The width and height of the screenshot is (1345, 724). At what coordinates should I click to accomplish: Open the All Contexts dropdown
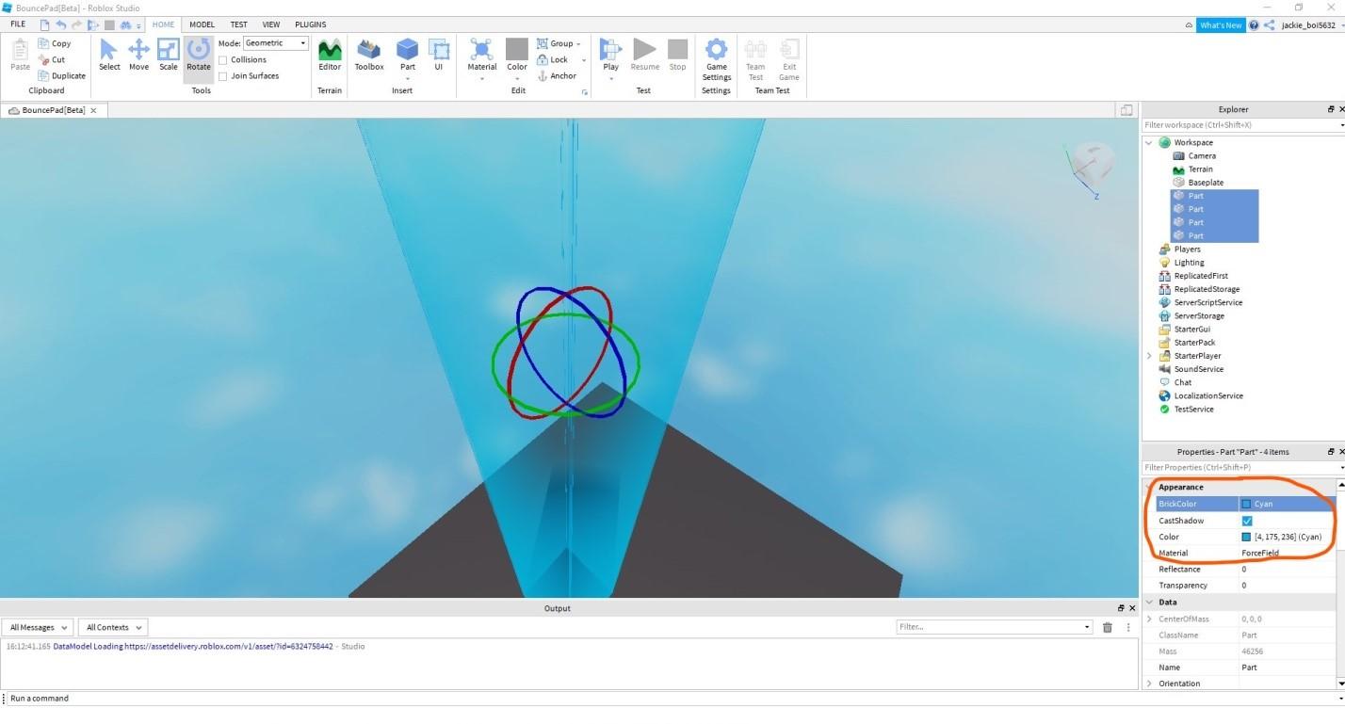pos(113,627)
